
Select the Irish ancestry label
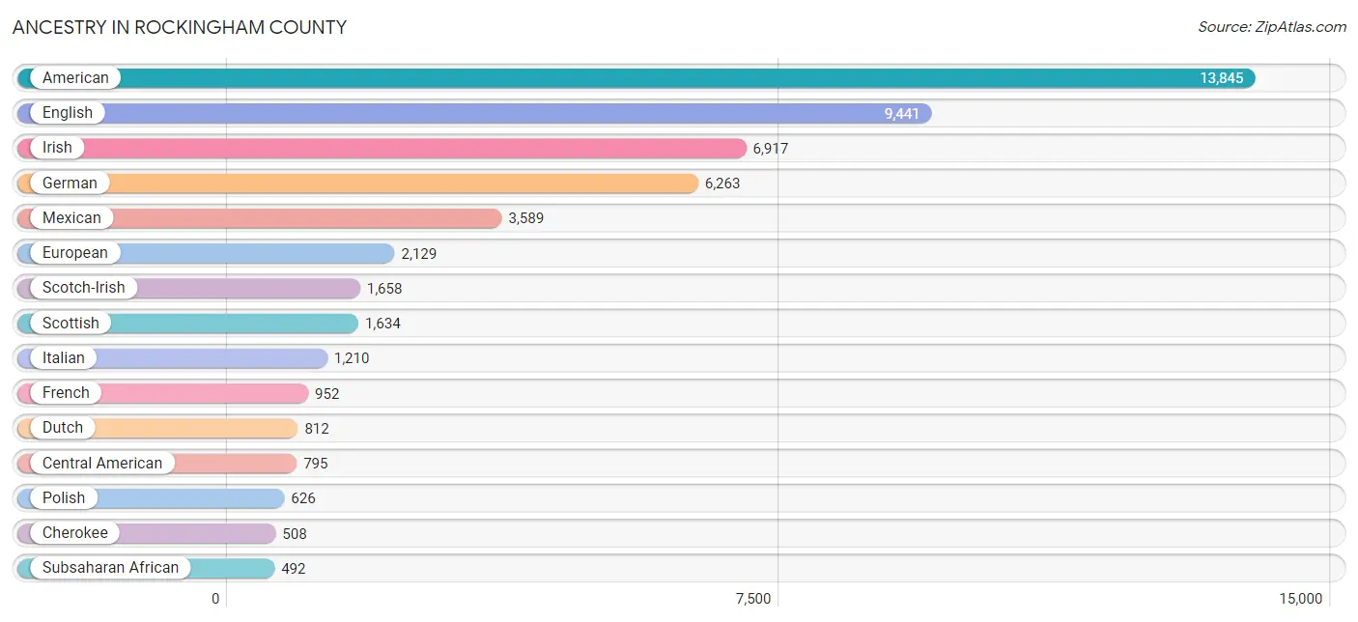[x=57, y=148]
